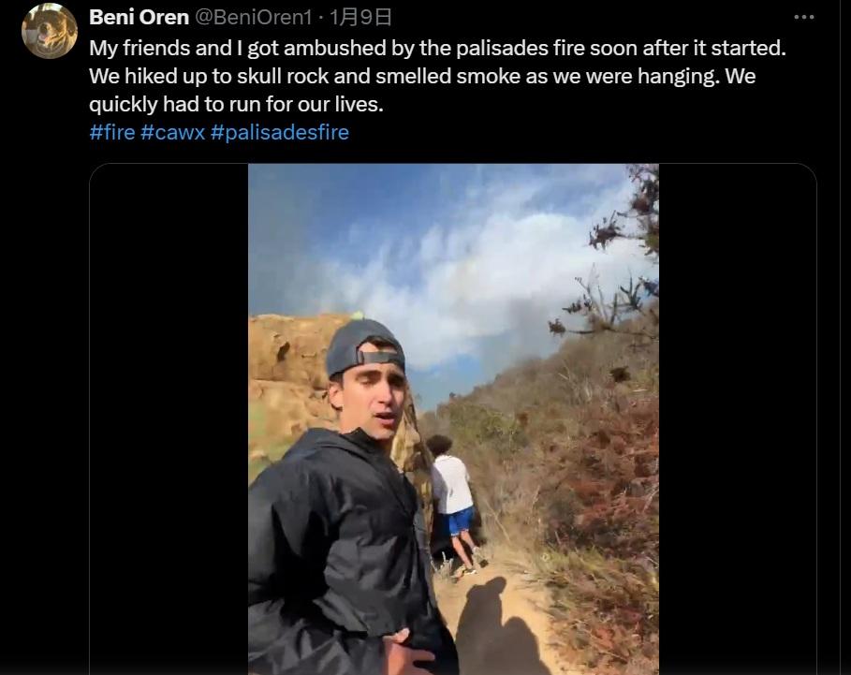The image size is (851, 675).
Task: Open the three-dot more options menu
Action: [804, 17]
